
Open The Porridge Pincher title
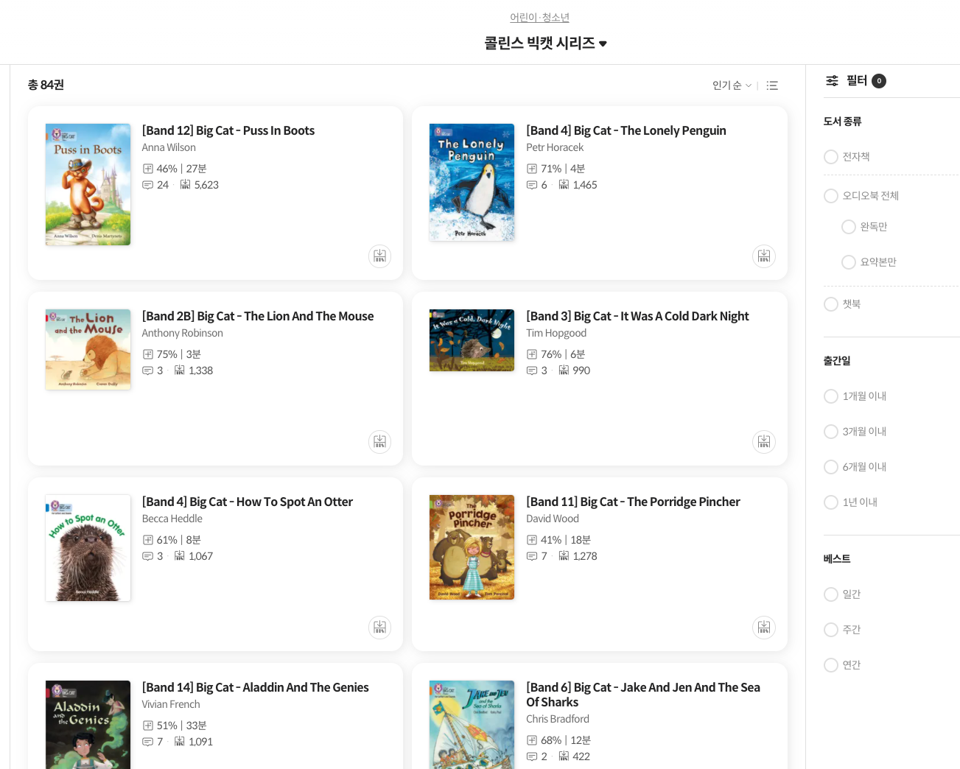tap(633, 502)
